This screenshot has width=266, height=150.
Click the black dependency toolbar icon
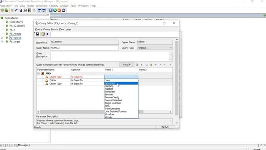pos(21,10)
